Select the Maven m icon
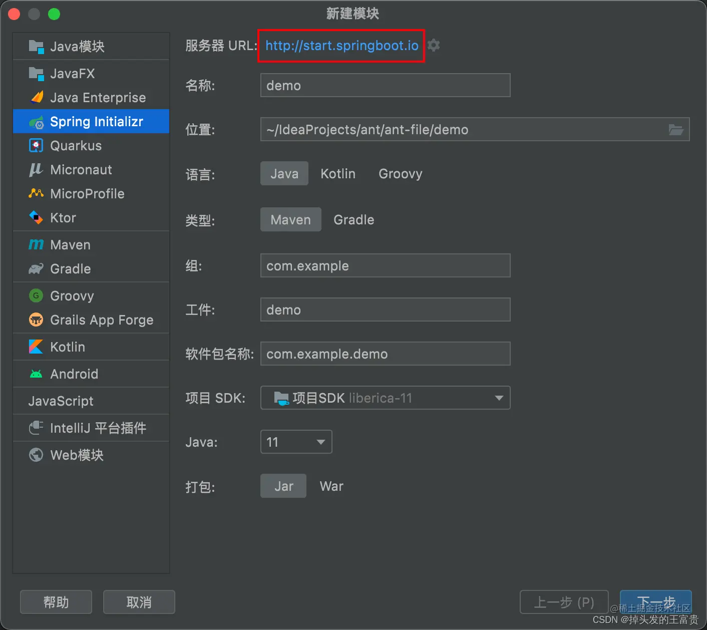Image resolution: width=707 pixels, height=630 pixels. click(36, 244)
